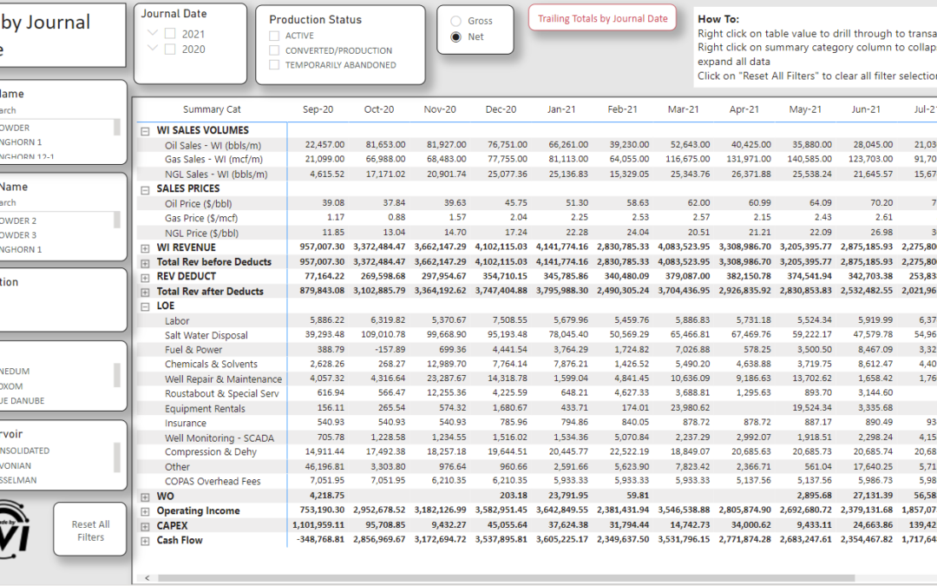
Task: Enable TEMPORARILY ABANDONED status filter
Action: click(274, 65)
